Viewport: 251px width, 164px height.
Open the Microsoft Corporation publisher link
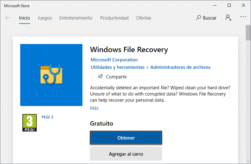coord(114,60)
